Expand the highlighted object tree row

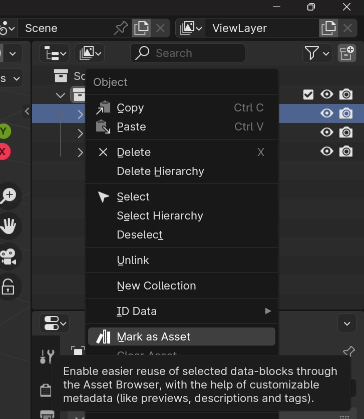[80, 114]
